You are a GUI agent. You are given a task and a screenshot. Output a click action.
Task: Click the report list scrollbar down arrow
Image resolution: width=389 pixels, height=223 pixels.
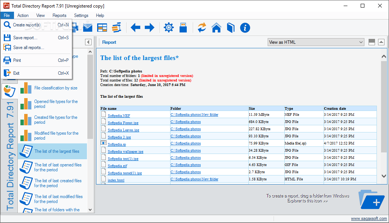click(90, 210)
